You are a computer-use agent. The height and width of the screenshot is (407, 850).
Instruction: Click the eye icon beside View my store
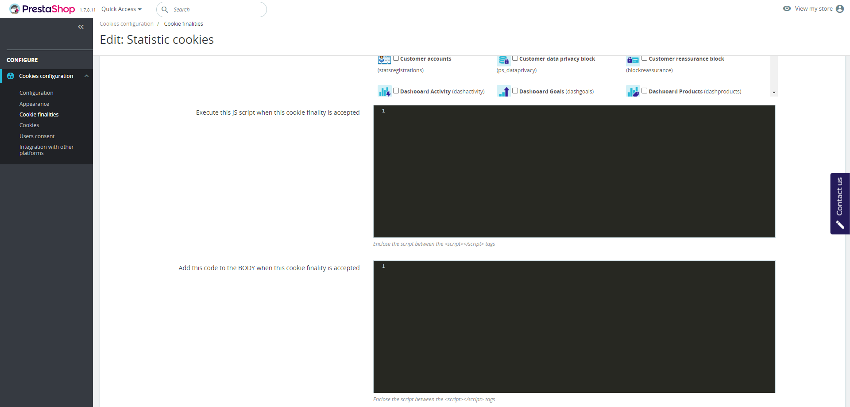[x=787, y=8]
